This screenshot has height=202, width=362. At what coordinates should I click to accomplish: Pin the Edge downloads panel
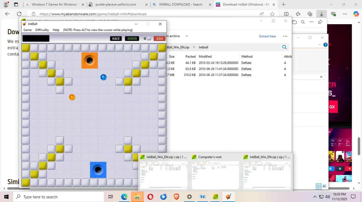tap(320, 22)
